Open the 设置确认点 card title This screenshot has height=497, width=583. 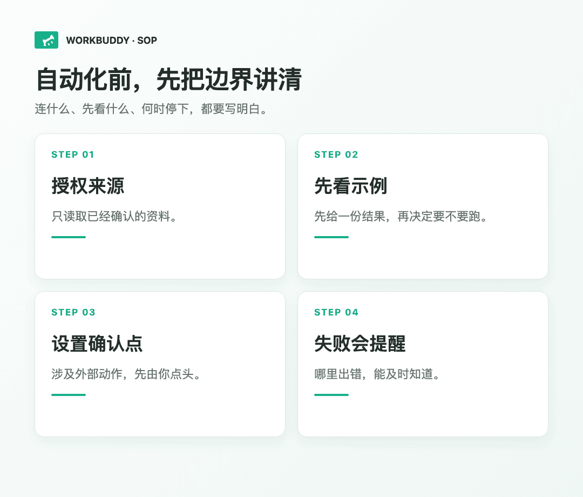click(x=97, y=344)
